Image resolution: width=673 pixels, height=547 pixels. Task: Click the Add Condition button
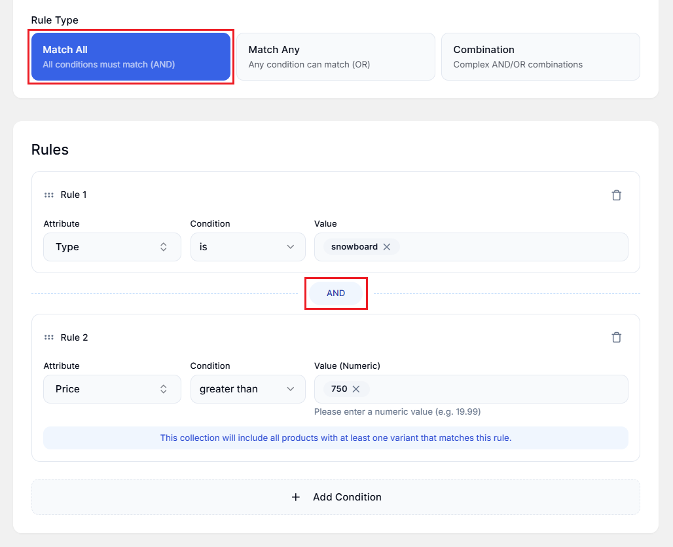(x=336, y=497)
